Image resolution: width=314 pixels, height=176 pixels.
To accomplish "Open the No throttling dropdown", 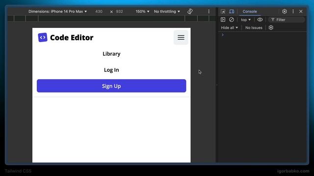I will (167, 11).
